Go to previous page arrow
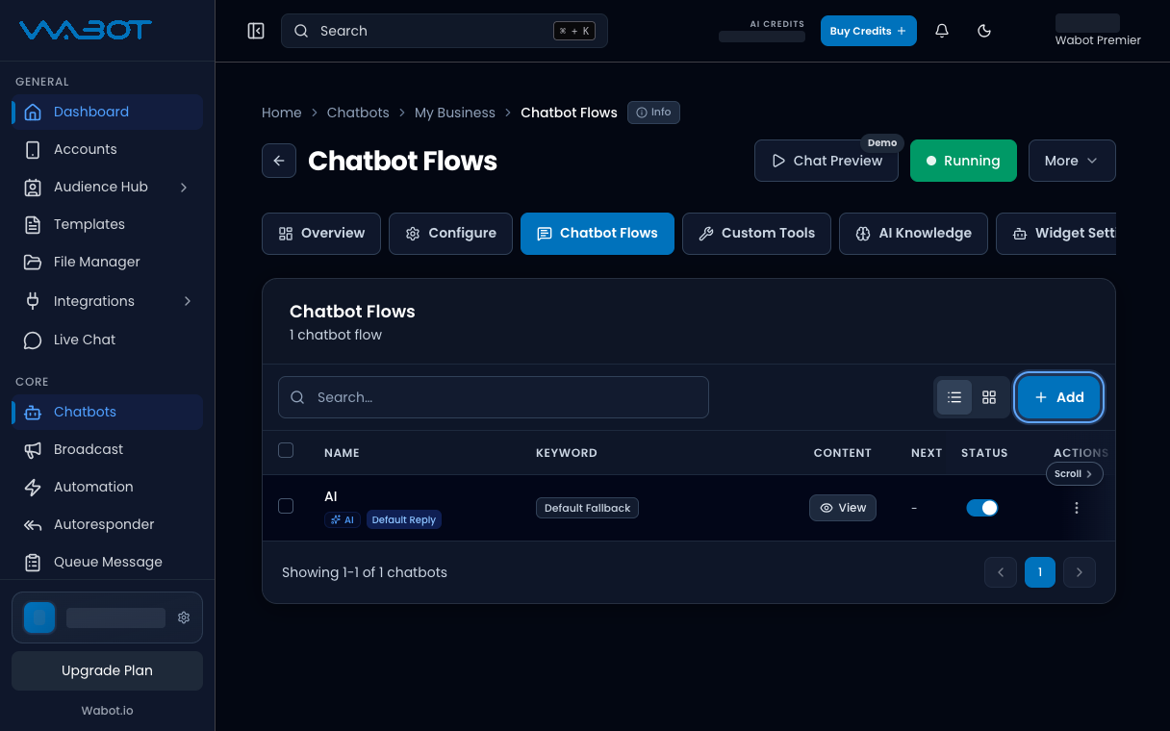 pos(1000,572)
